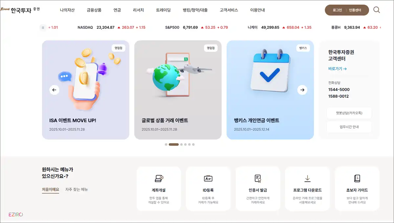
Task: Advance carousel with right arrow
Action: 302,90
